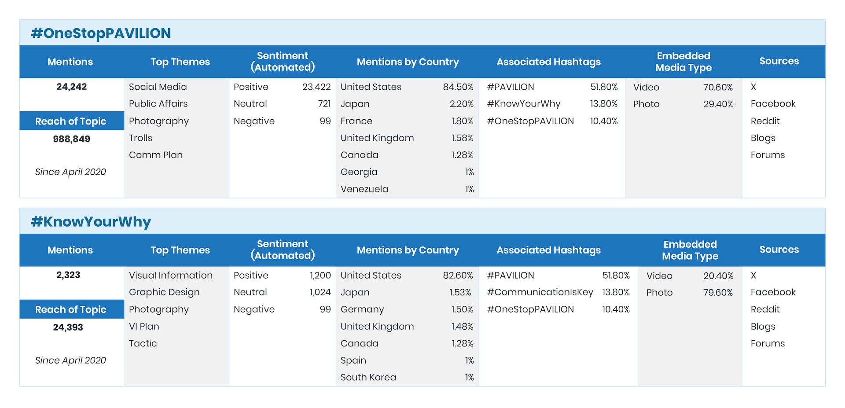Select the Forums source under #OneStopPAVILION
Viewport: 845px width, 408px height.
coord(768,154)
